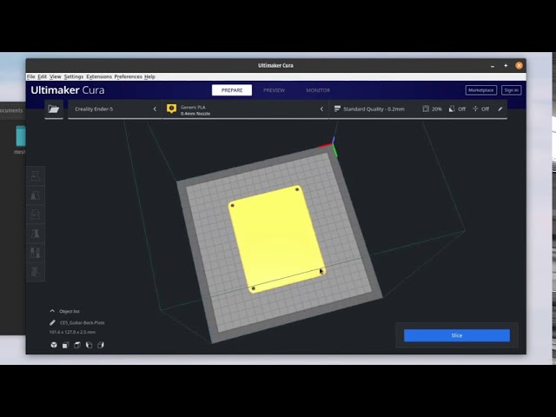Expand the Generic PLA material selector
The height and width of the screenshot is (417, 556).
coord(245,109)
